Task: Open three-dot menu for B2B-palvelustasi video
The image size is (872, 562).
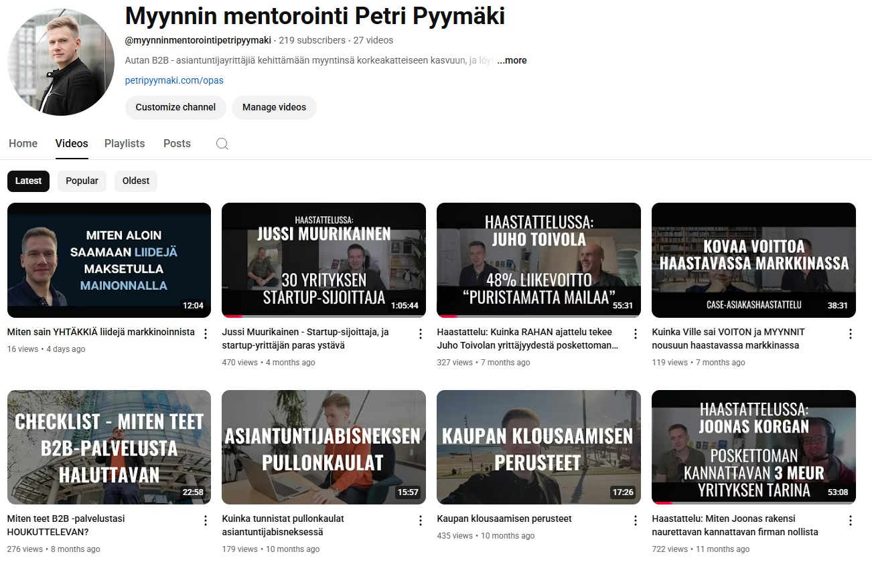Action: point(206,521)
